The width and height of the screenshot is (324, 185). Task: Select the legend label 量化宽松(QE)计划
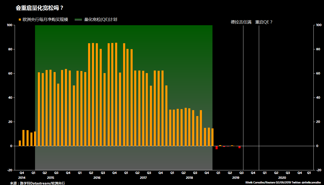101,20
